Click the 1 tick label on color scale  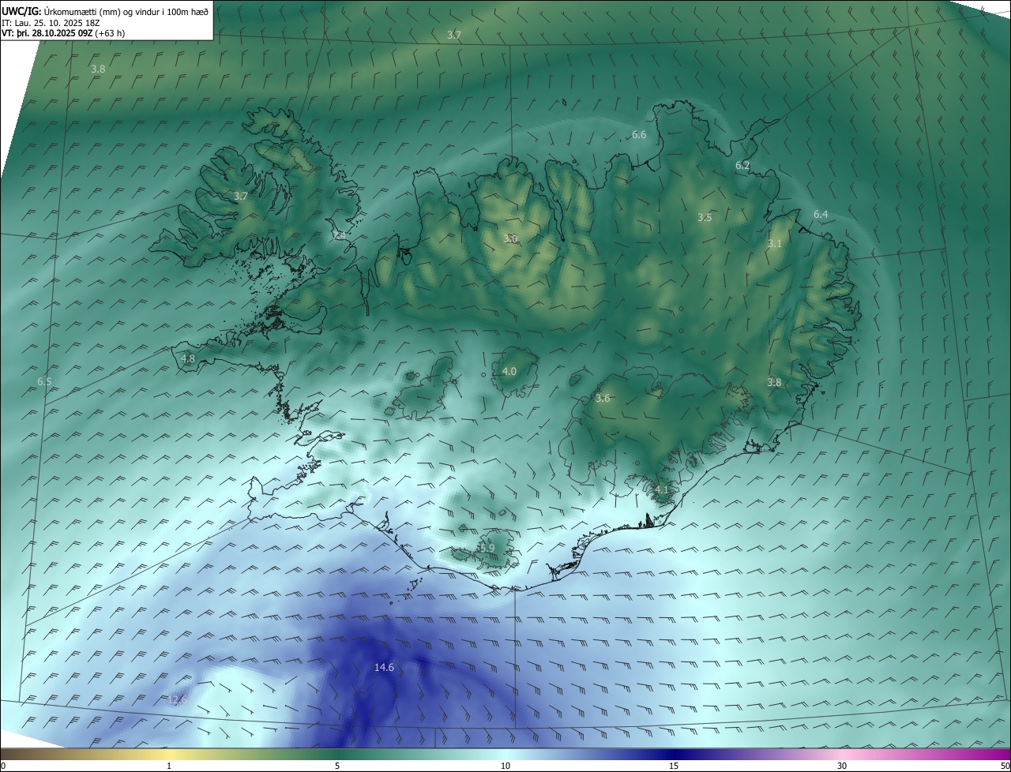point(169,766)
